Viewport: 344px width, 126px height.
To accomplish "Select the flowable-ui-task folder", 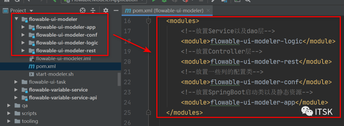I will pyautogui.click(x=47, y=82).
